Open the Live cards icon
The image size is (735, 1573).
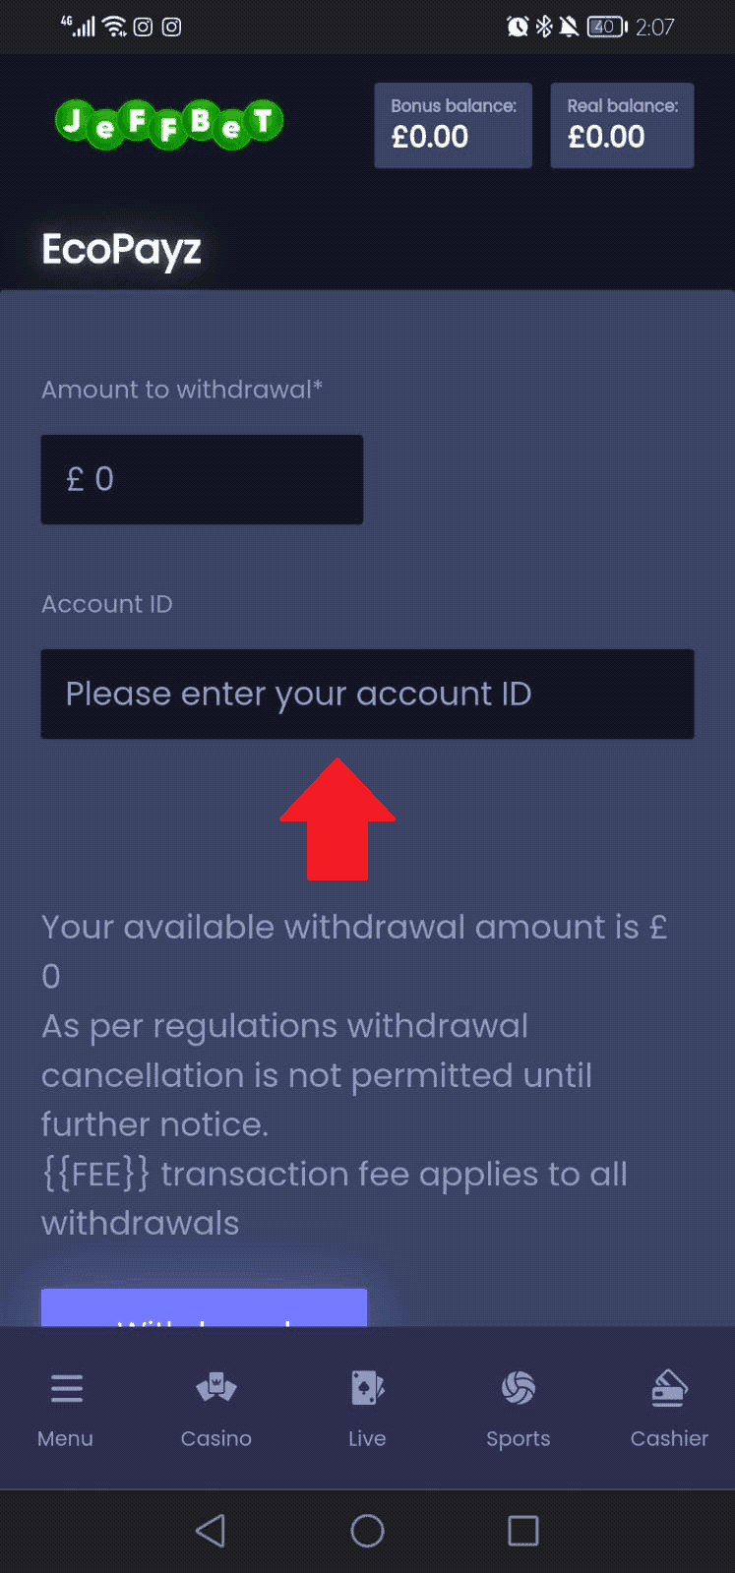point(367,1388)
